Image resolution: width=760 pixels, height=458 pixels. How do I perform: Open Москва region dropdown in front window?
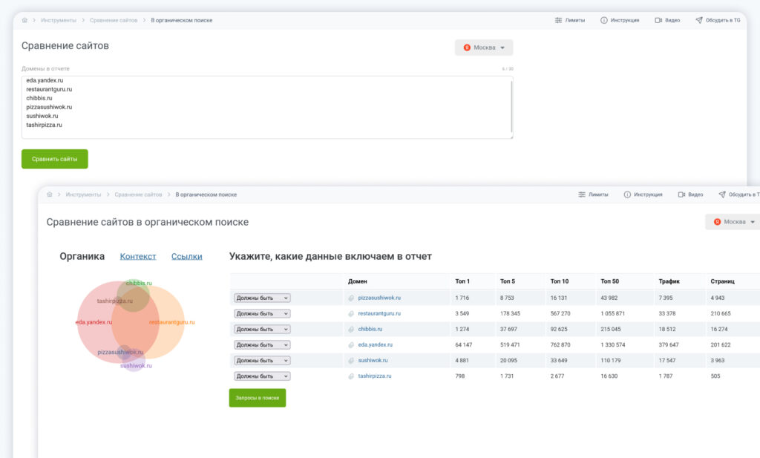(x=734, y=221)
